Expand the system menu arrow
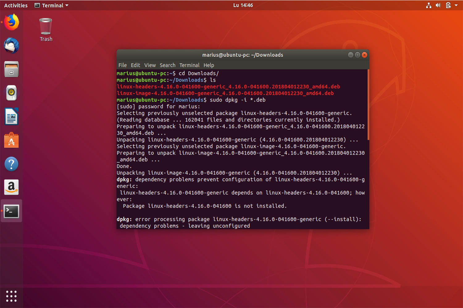 (x=456, y=5)
